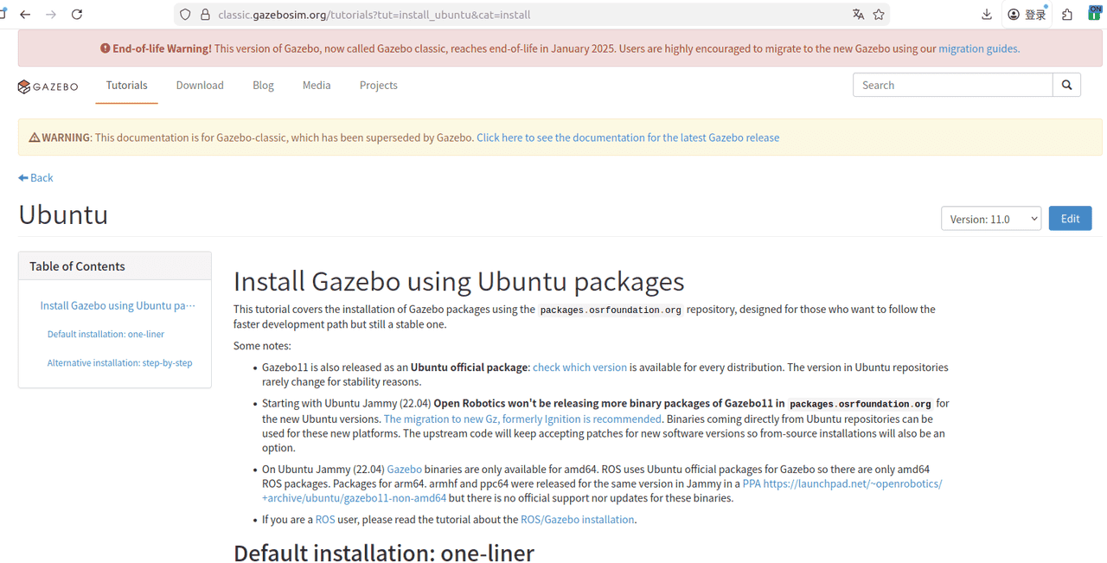
Task: Select the Download menu item
Action: coord(200,85)
